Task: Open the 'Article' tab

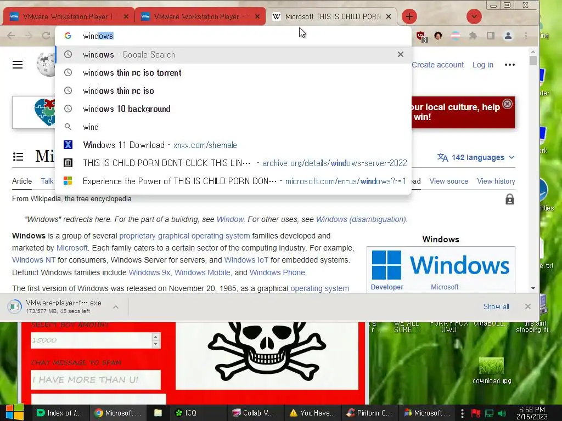Action: 22,181
